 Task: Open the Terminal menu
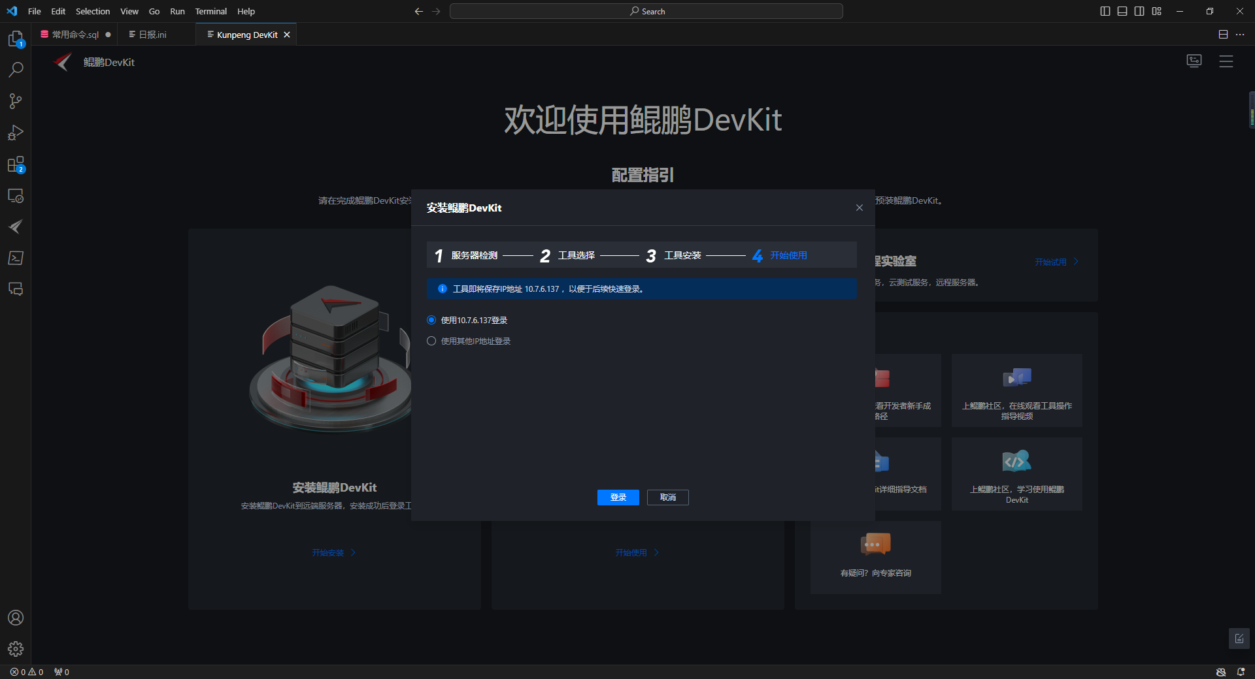[x=211, y=11]
